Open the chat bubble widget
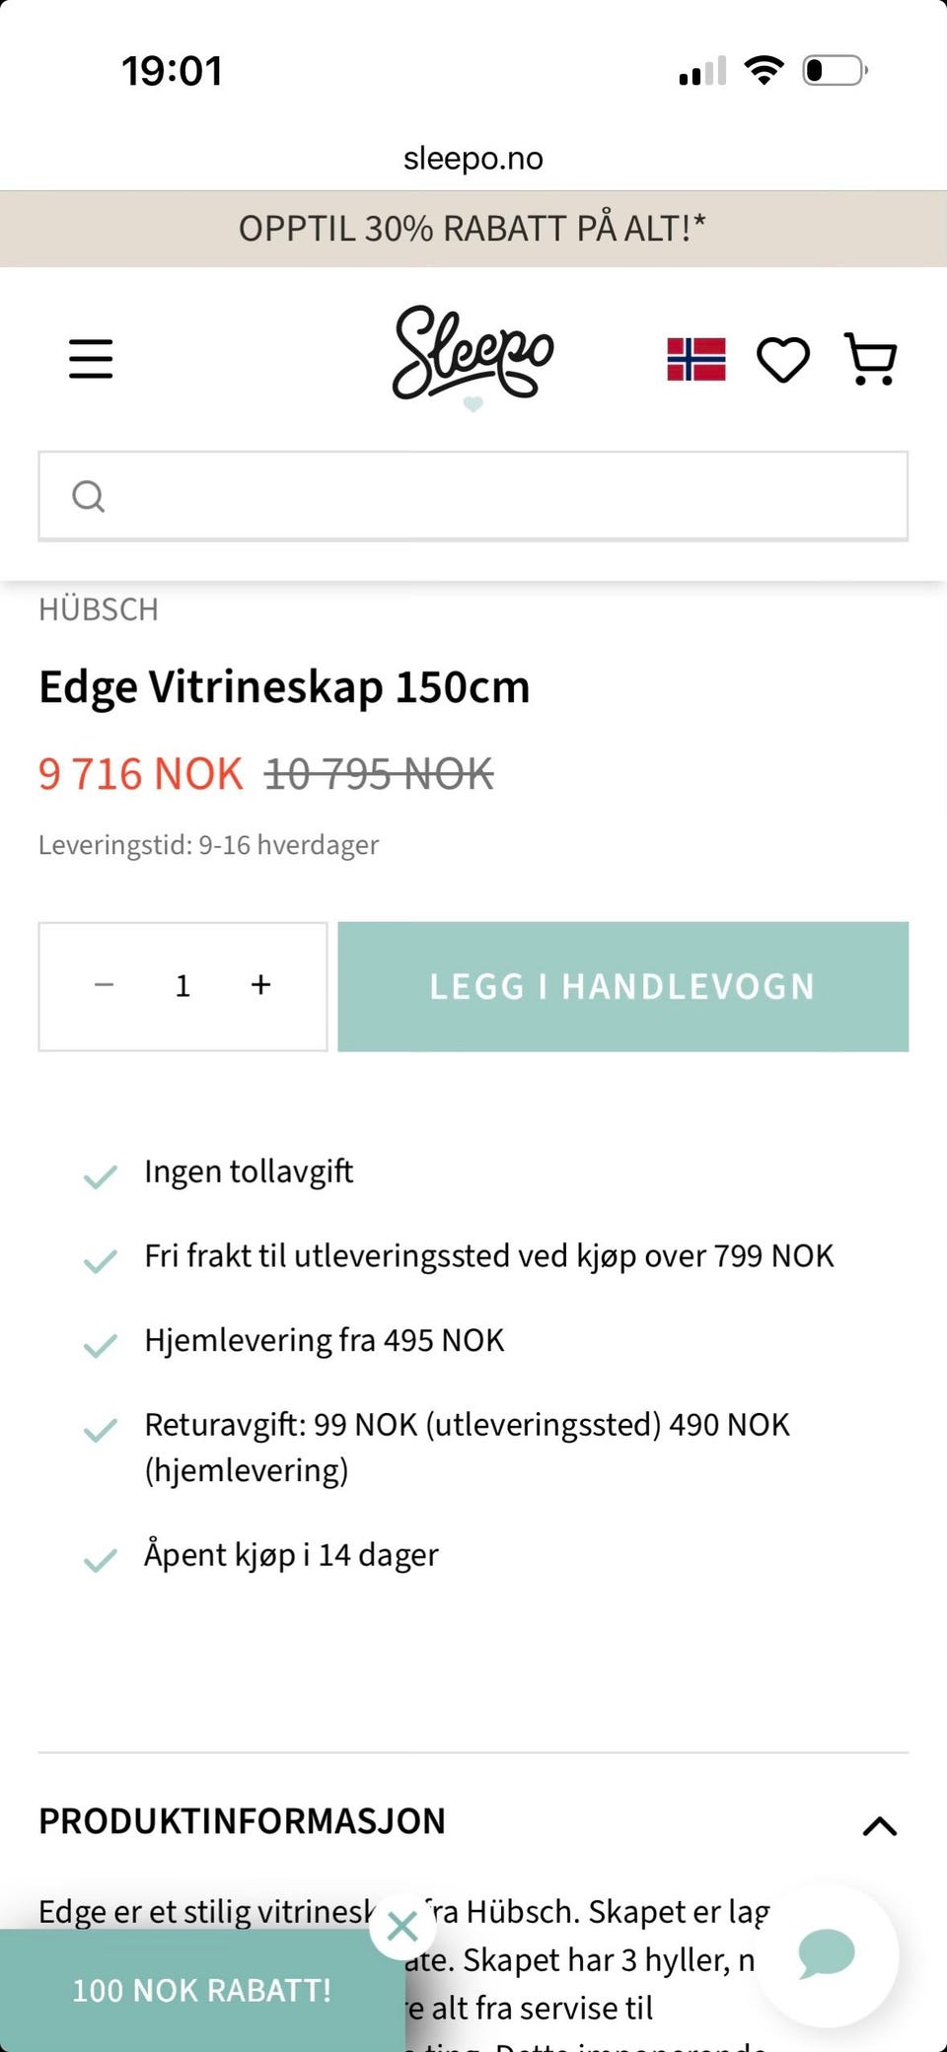 tap(827, 1953)
